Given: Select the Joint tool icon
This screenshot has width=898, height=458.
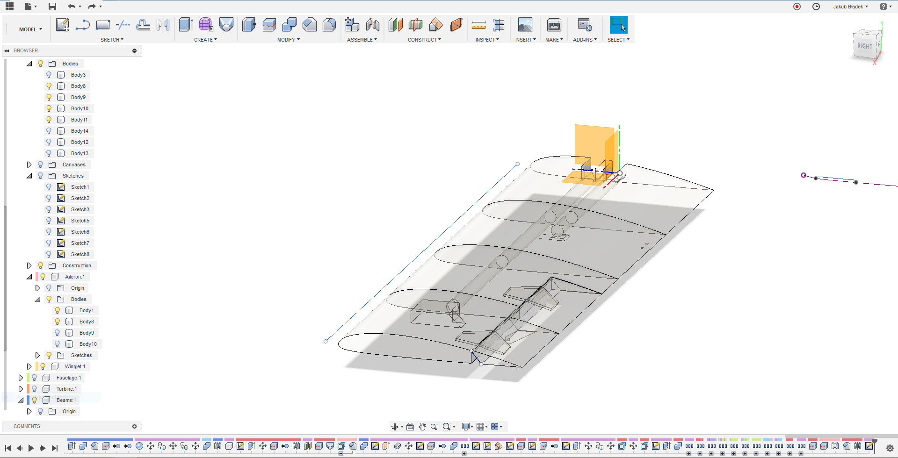Looking at the screenshot, I should 373,25.
